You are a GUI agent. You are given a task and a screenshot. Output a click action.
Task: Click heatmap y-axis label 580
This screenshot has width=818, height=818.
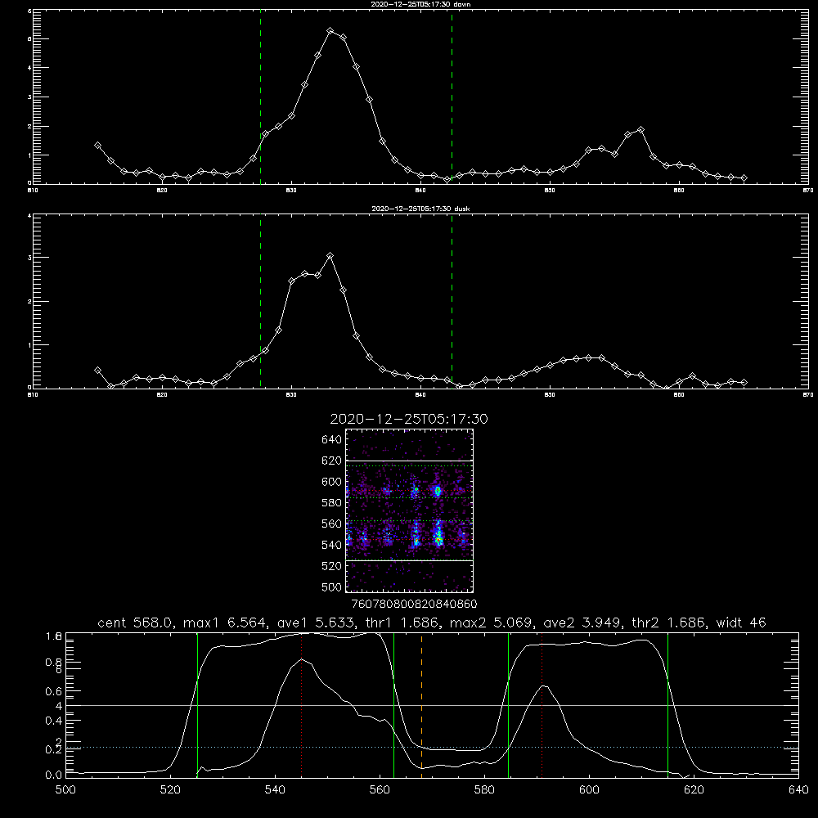tap(332, 503)
